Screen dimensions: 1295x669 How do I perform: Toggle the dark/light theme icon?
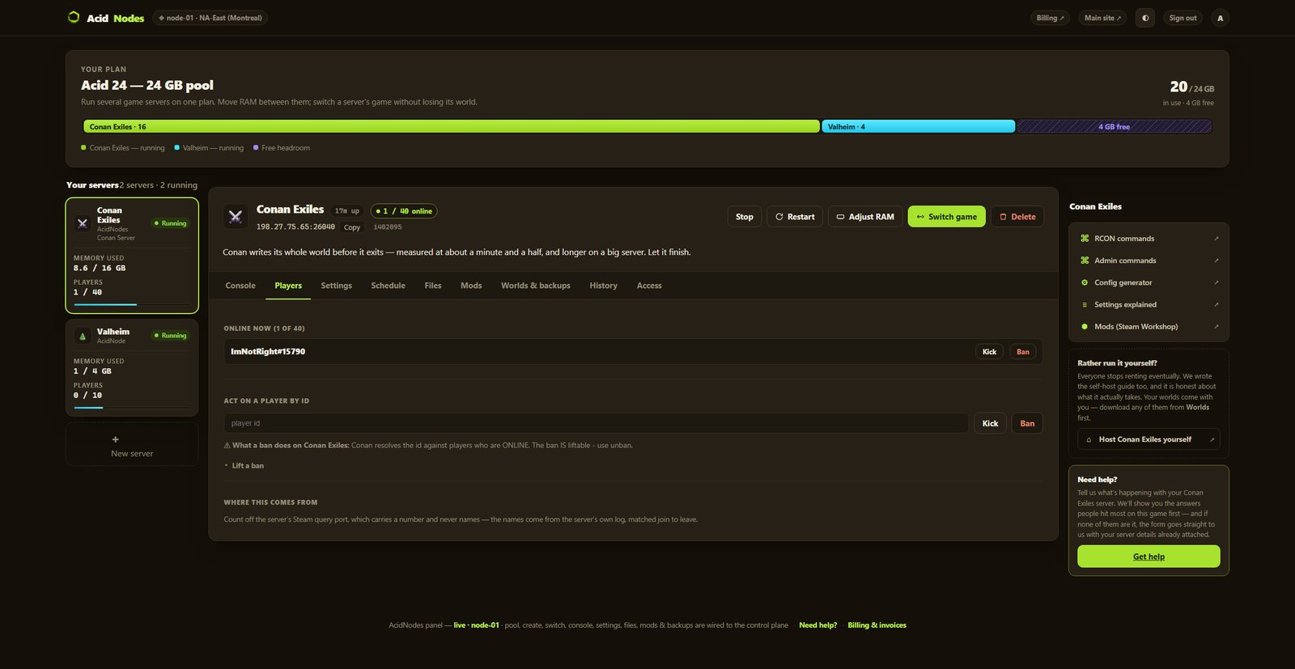click(x=1145, y=18)
